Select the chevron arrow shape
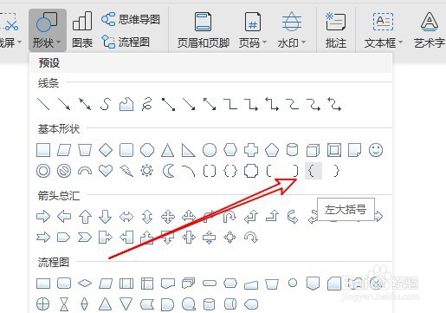This screenshot has width=446, height=313. 85,238
